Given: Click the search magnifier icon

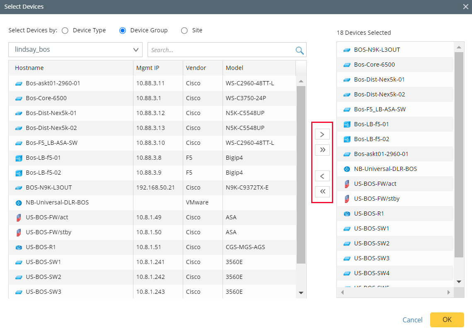Looking at the screenshot, I should 299,50.
